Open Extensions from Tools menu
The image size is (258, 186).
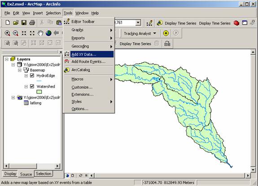(x=89, y=95)
